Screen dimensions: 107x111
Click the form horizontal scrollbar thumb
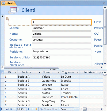tap(31, 67)
